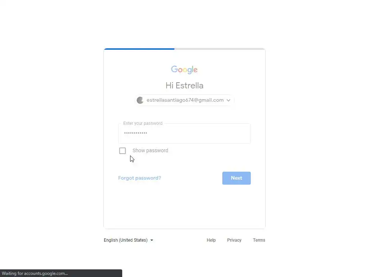
Task: Click the Enter your password floating label
Action: (x=143, y=123)
